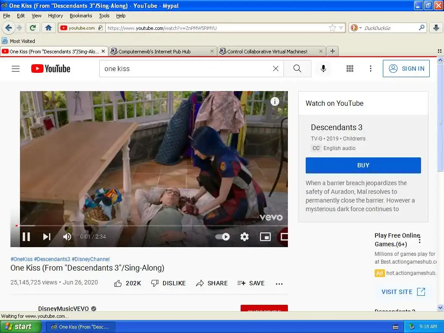The width and height of the screenshot is (444, 333).
Task: Show video info card icon
Action: pos(274,101)
